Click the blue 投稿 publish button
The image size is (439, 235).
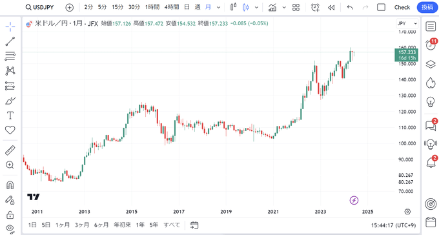click(427, 7)
